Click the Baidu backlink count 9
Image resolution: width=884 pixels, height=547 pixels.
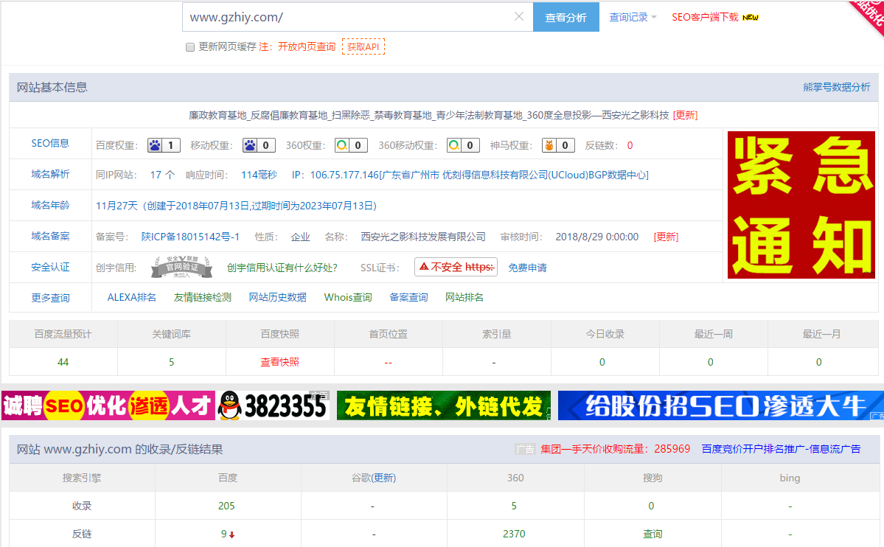(224, 534)
